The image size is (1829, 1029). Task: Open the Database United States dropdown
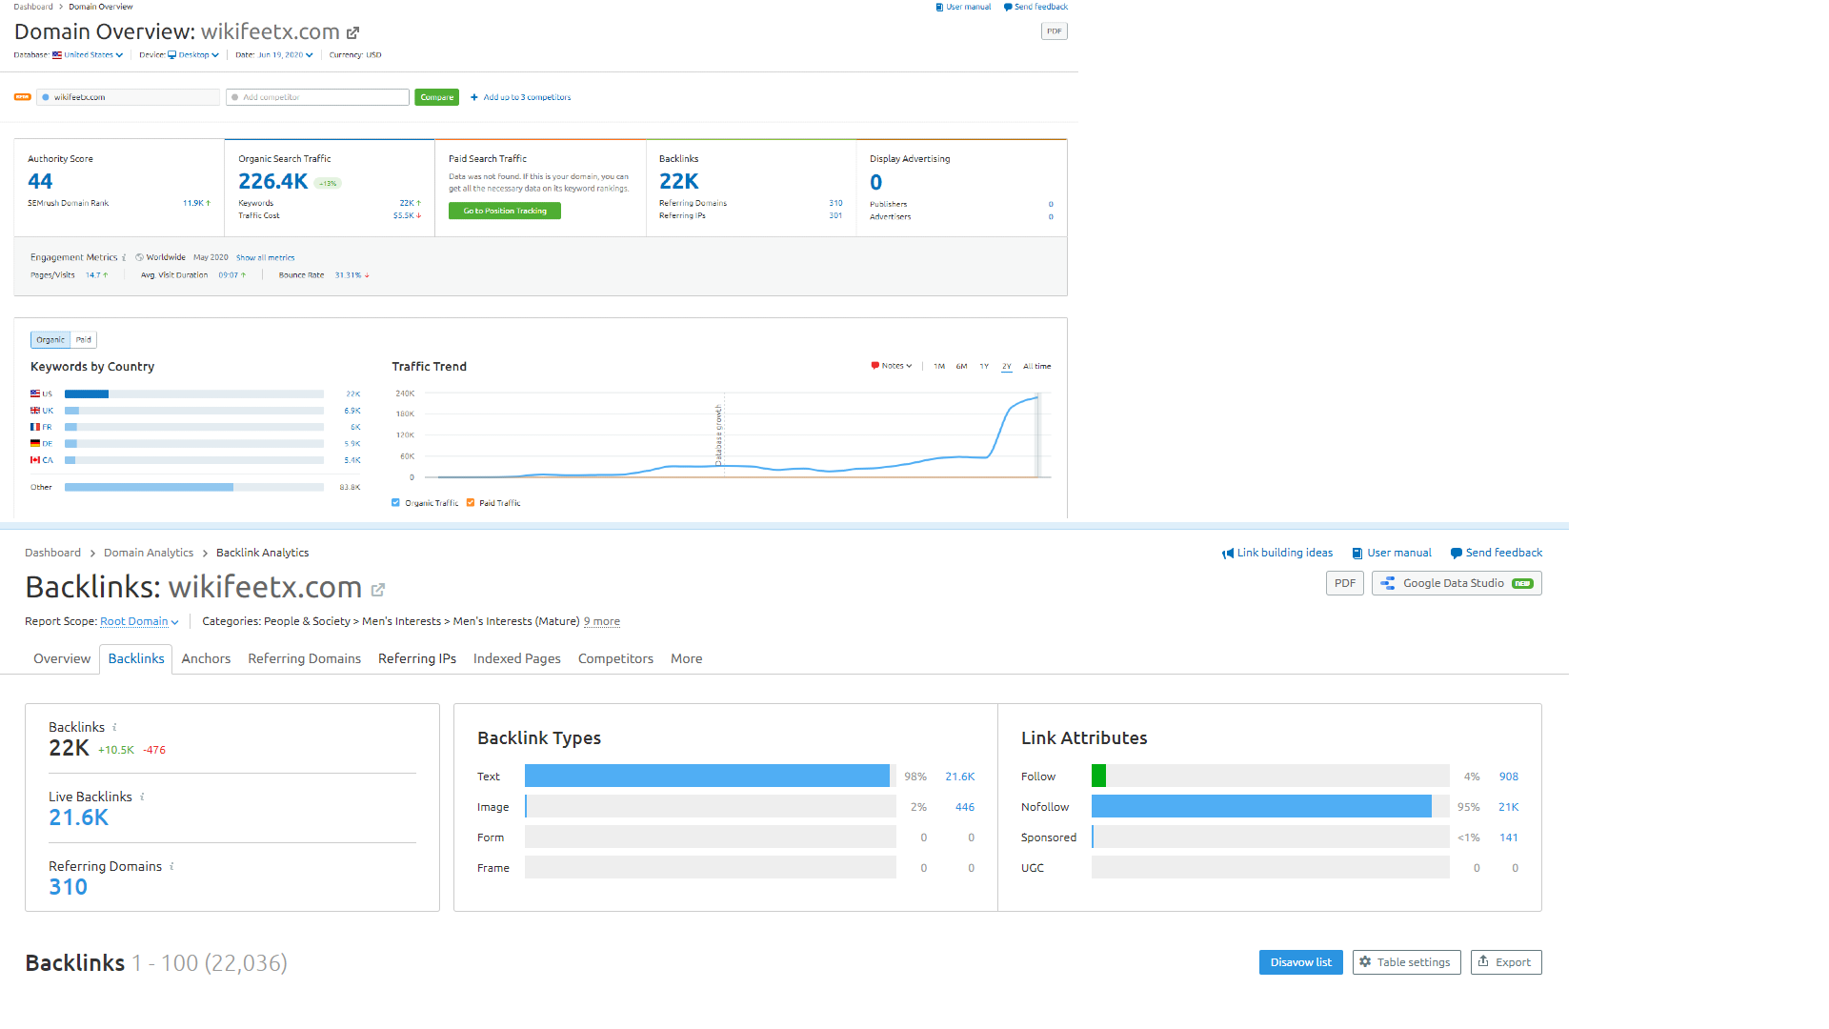88,55
